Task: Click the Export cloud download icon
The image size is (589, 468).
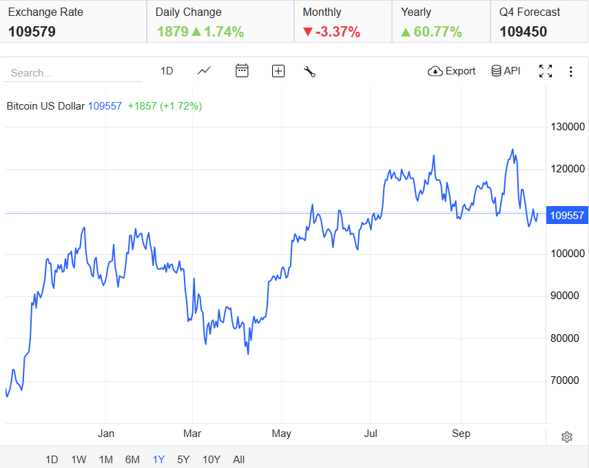Action: [435, 71]
